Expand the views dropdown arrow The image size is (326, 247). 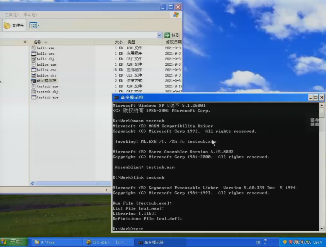39,25
